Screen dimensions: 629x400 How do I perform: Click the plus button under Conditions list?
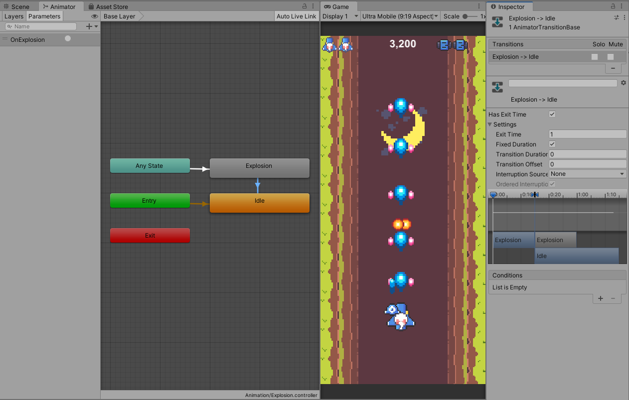tap(601, 298)
